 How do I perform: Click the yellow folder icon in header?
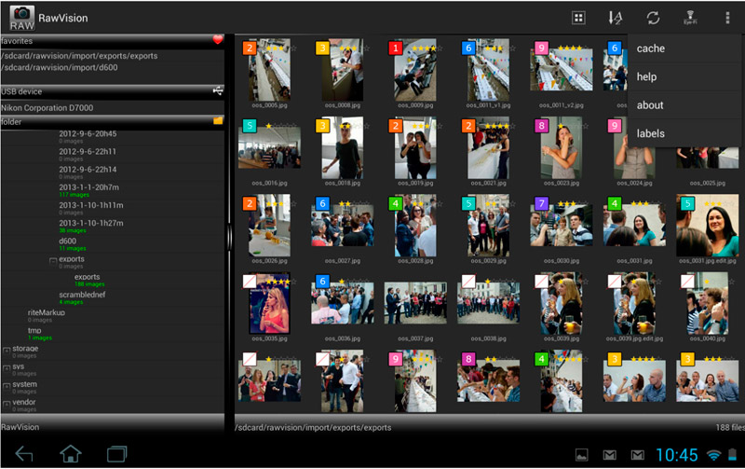click(x=218, y=121)
